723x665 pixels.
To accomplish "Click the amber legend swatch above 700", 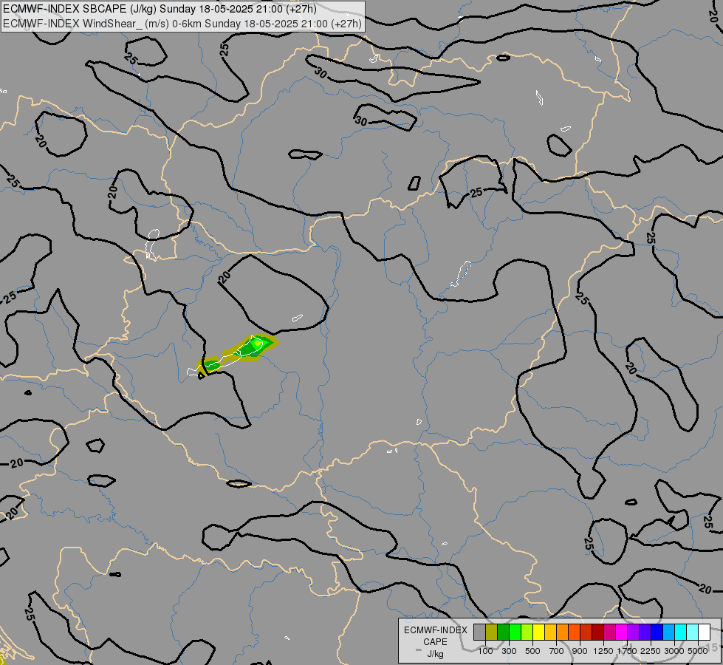I will click(x=550, y=632).
